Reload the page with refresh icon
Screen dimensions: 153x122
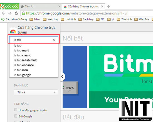tap(16, 13)
